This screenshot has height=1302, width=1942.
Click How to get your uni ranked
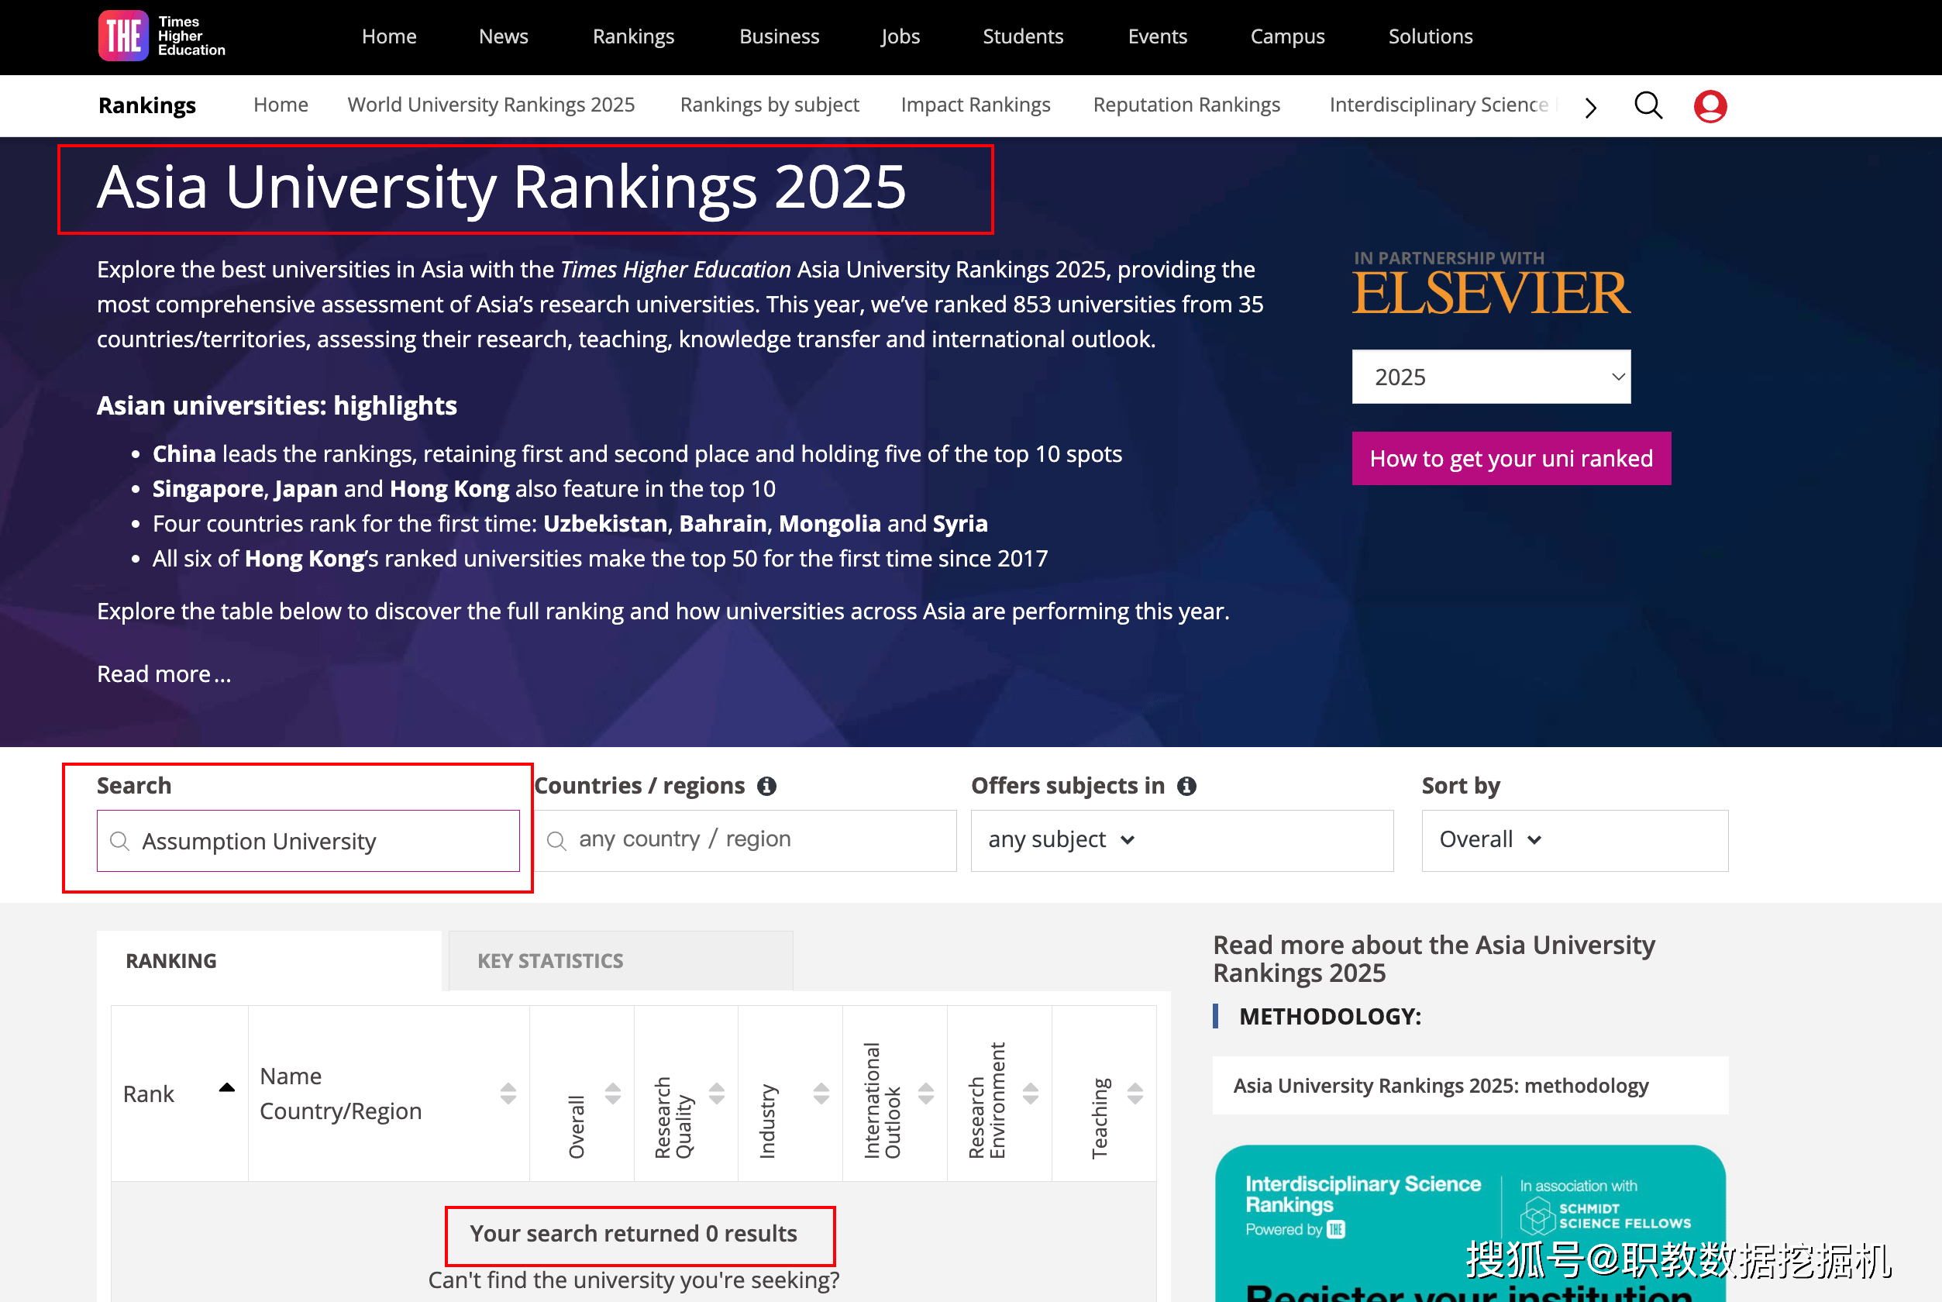tap(1510, 458)
